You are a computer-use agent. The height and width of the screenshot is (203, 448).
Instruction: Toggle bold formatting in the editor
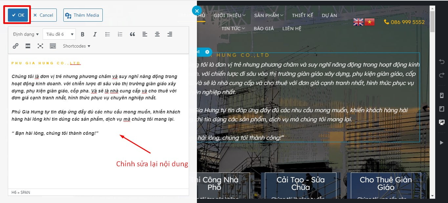point(83,34)
